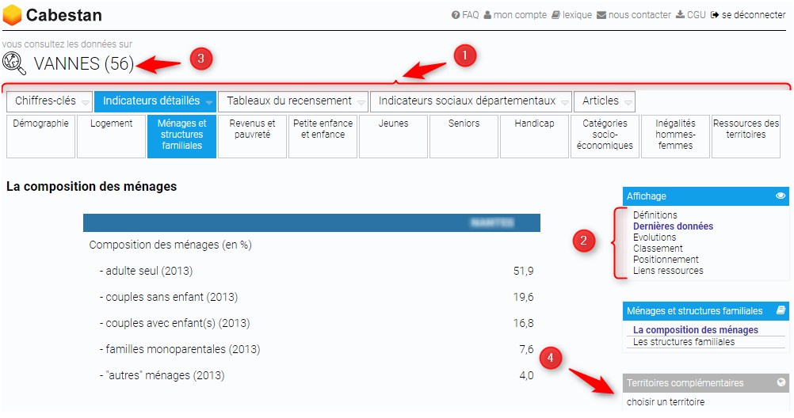Screen dimensions: 794x418
Task: Log out with se déconnecter
Action: [x=748, y=15]
